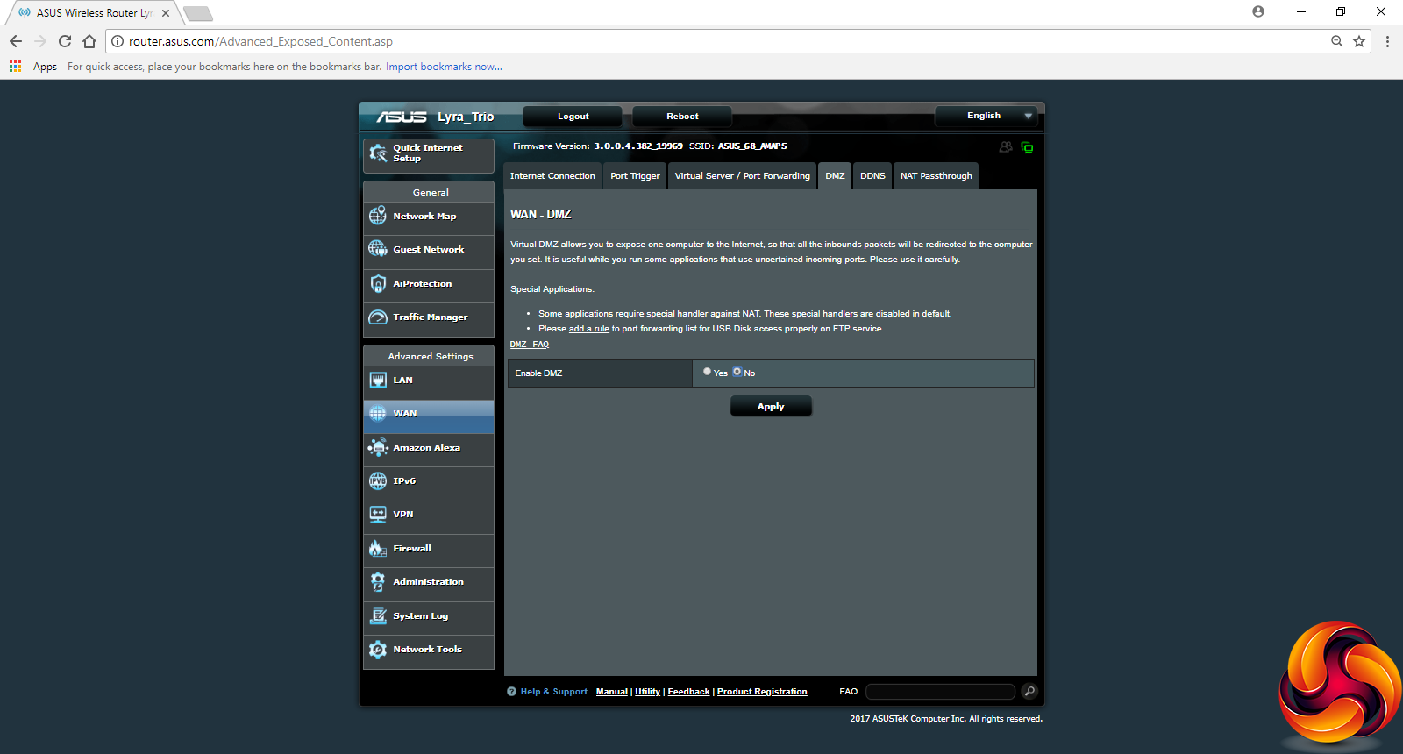The height and width of the screenshot is (754, 1403).
Task: Close the ASUS Wireless Router tab
Action: 166,13
